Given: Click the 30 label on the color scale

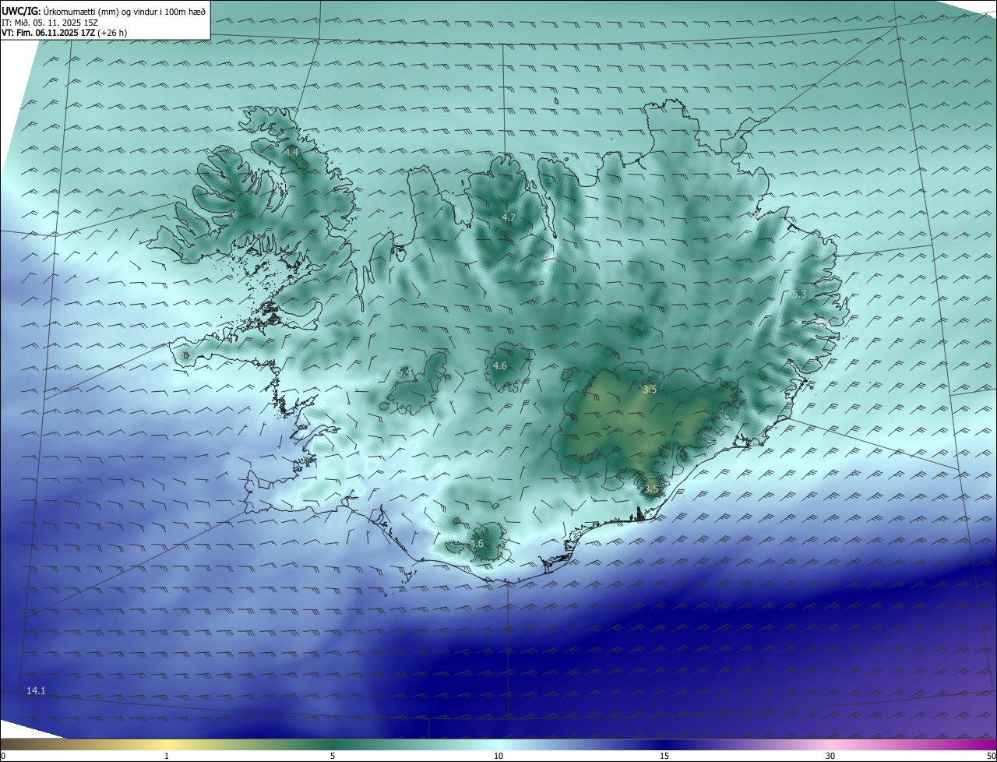Looking at the screenshot, I should 830,756.
